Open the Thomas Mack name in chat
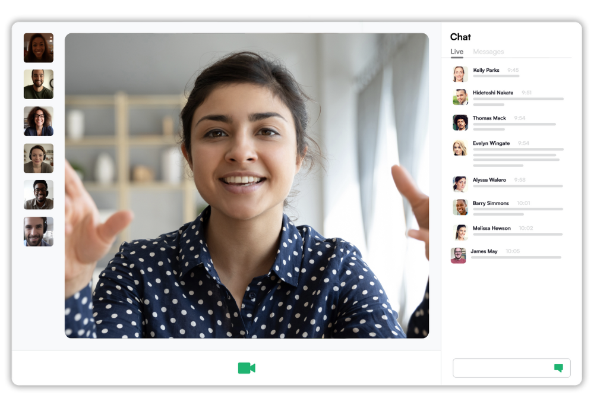 click(x=489, y=118)
